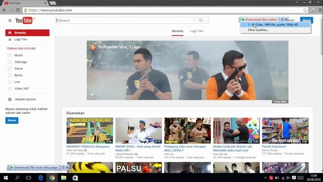Open Deddy Corbuzier Marah Lalu thumbnail
Screen dimensions: 323x182
[x=237, y=130]
